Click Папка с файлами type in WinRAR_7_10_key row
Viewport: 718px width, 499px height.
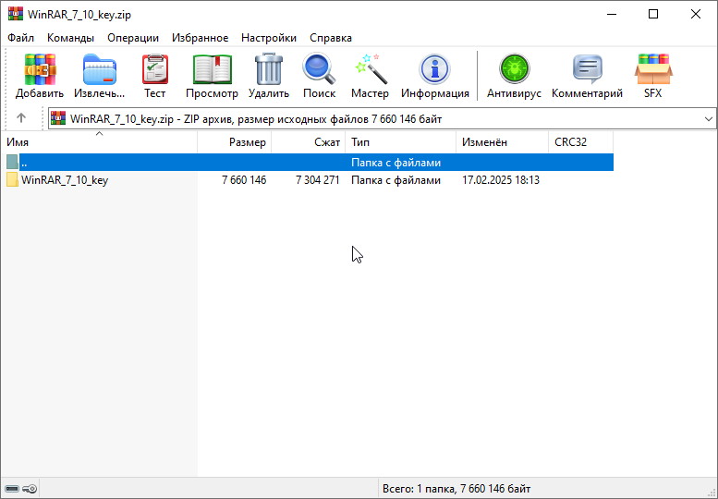[396, 180]
